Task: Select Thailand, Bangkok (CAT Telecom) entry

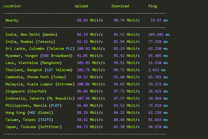Action: [x=39, y=70]
